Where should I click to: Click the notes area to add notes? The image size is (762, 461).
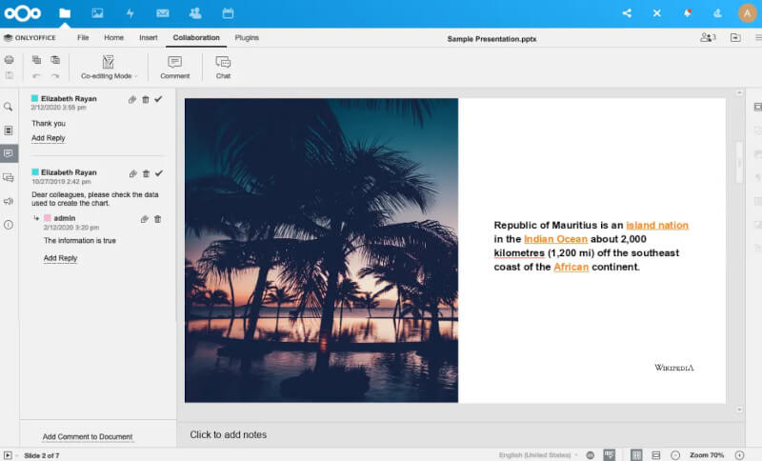[229, 434]
